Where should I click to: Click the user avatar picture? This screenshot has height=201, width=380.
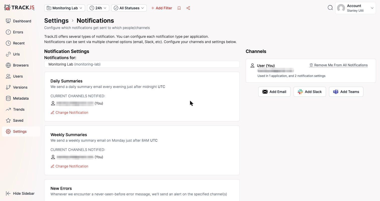341,8
